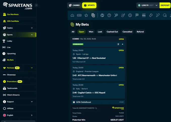Viewport: 171px width, 122px height.
Task: Select the bet slips icon in sports bar
Action: pos(93,15)
